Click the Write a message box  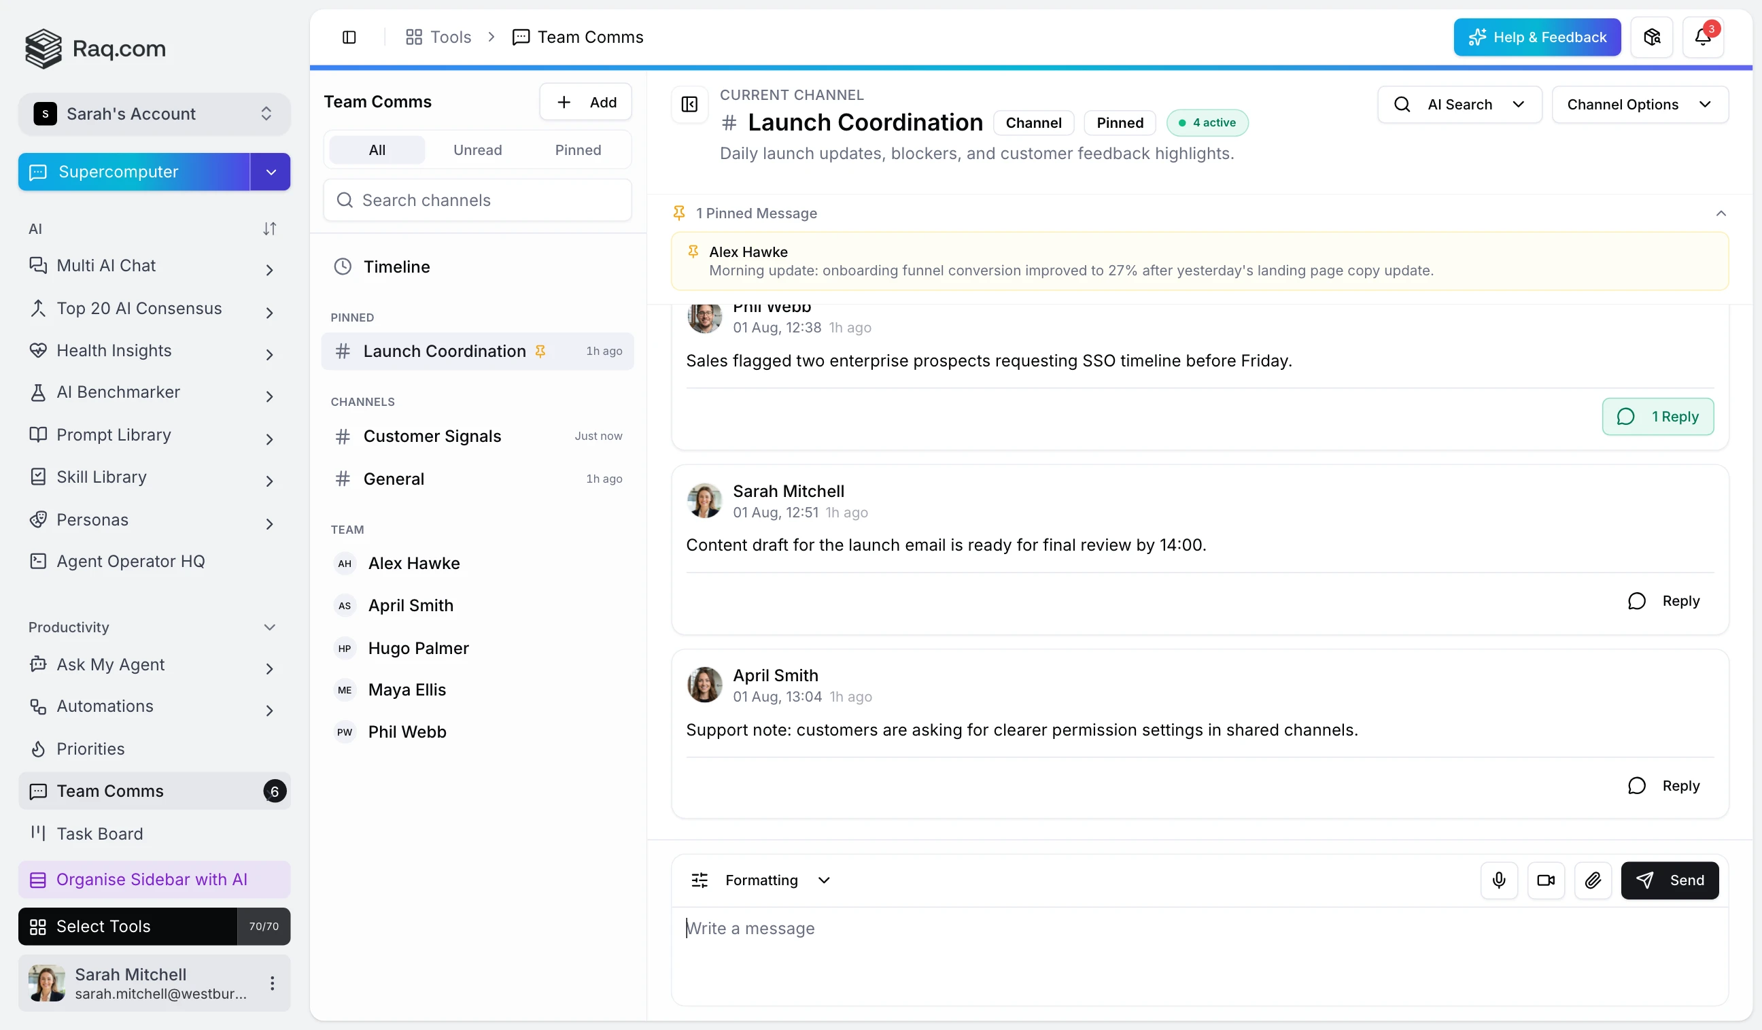click(x=1199, y=955)
